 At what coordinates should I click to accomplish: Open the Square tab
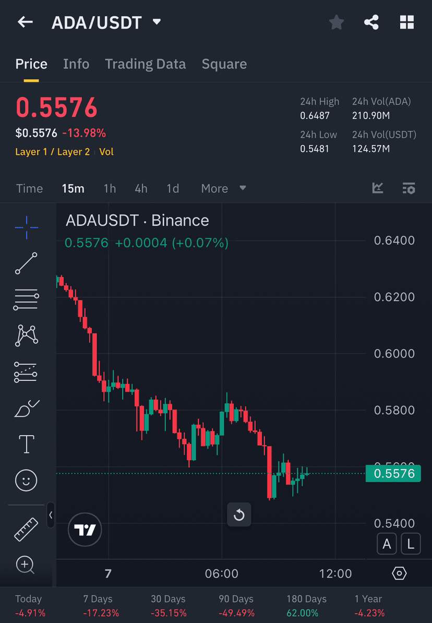point(224,64)
